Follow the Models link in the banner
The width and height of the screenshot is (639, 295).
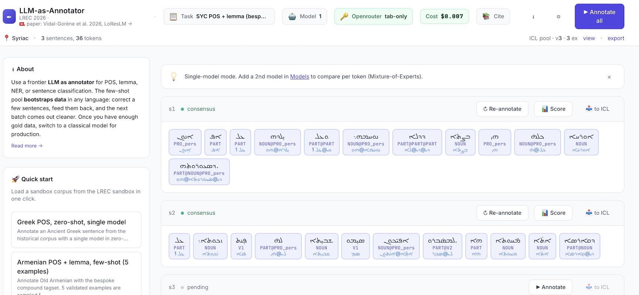299,77
